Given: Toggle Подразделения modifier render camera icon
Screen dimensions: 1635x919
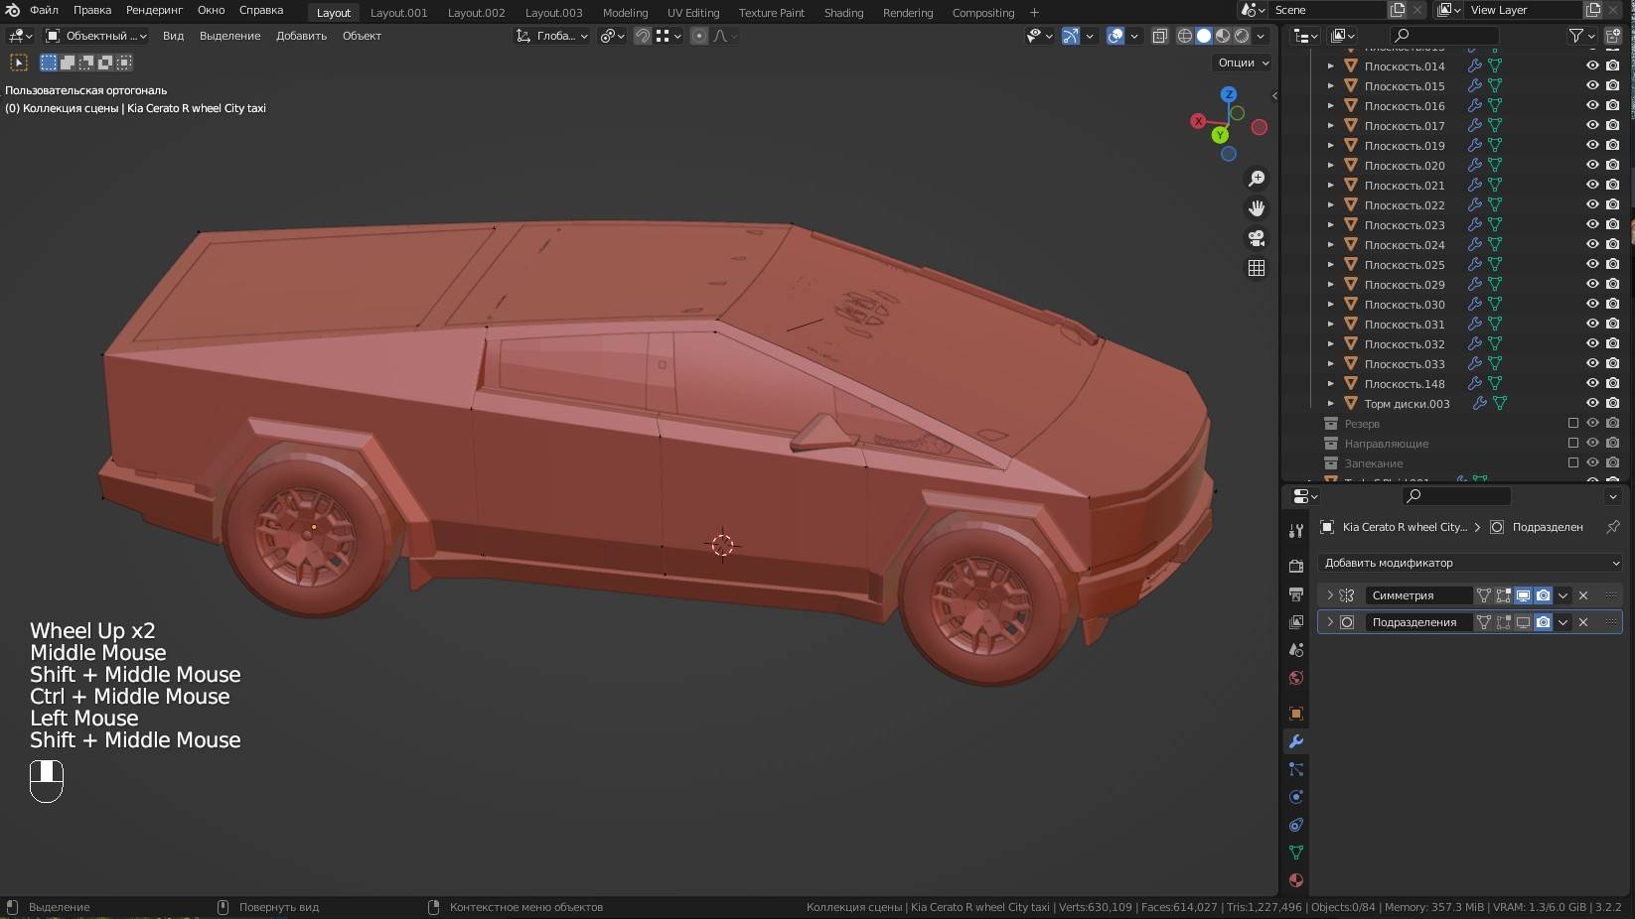Looking at the screenshot, I should point(1543,622).
